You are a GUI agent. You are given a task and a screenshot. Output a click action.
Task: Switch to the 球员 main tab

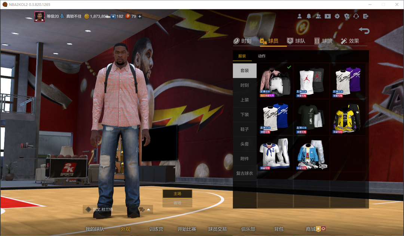[x=269, y=41]
